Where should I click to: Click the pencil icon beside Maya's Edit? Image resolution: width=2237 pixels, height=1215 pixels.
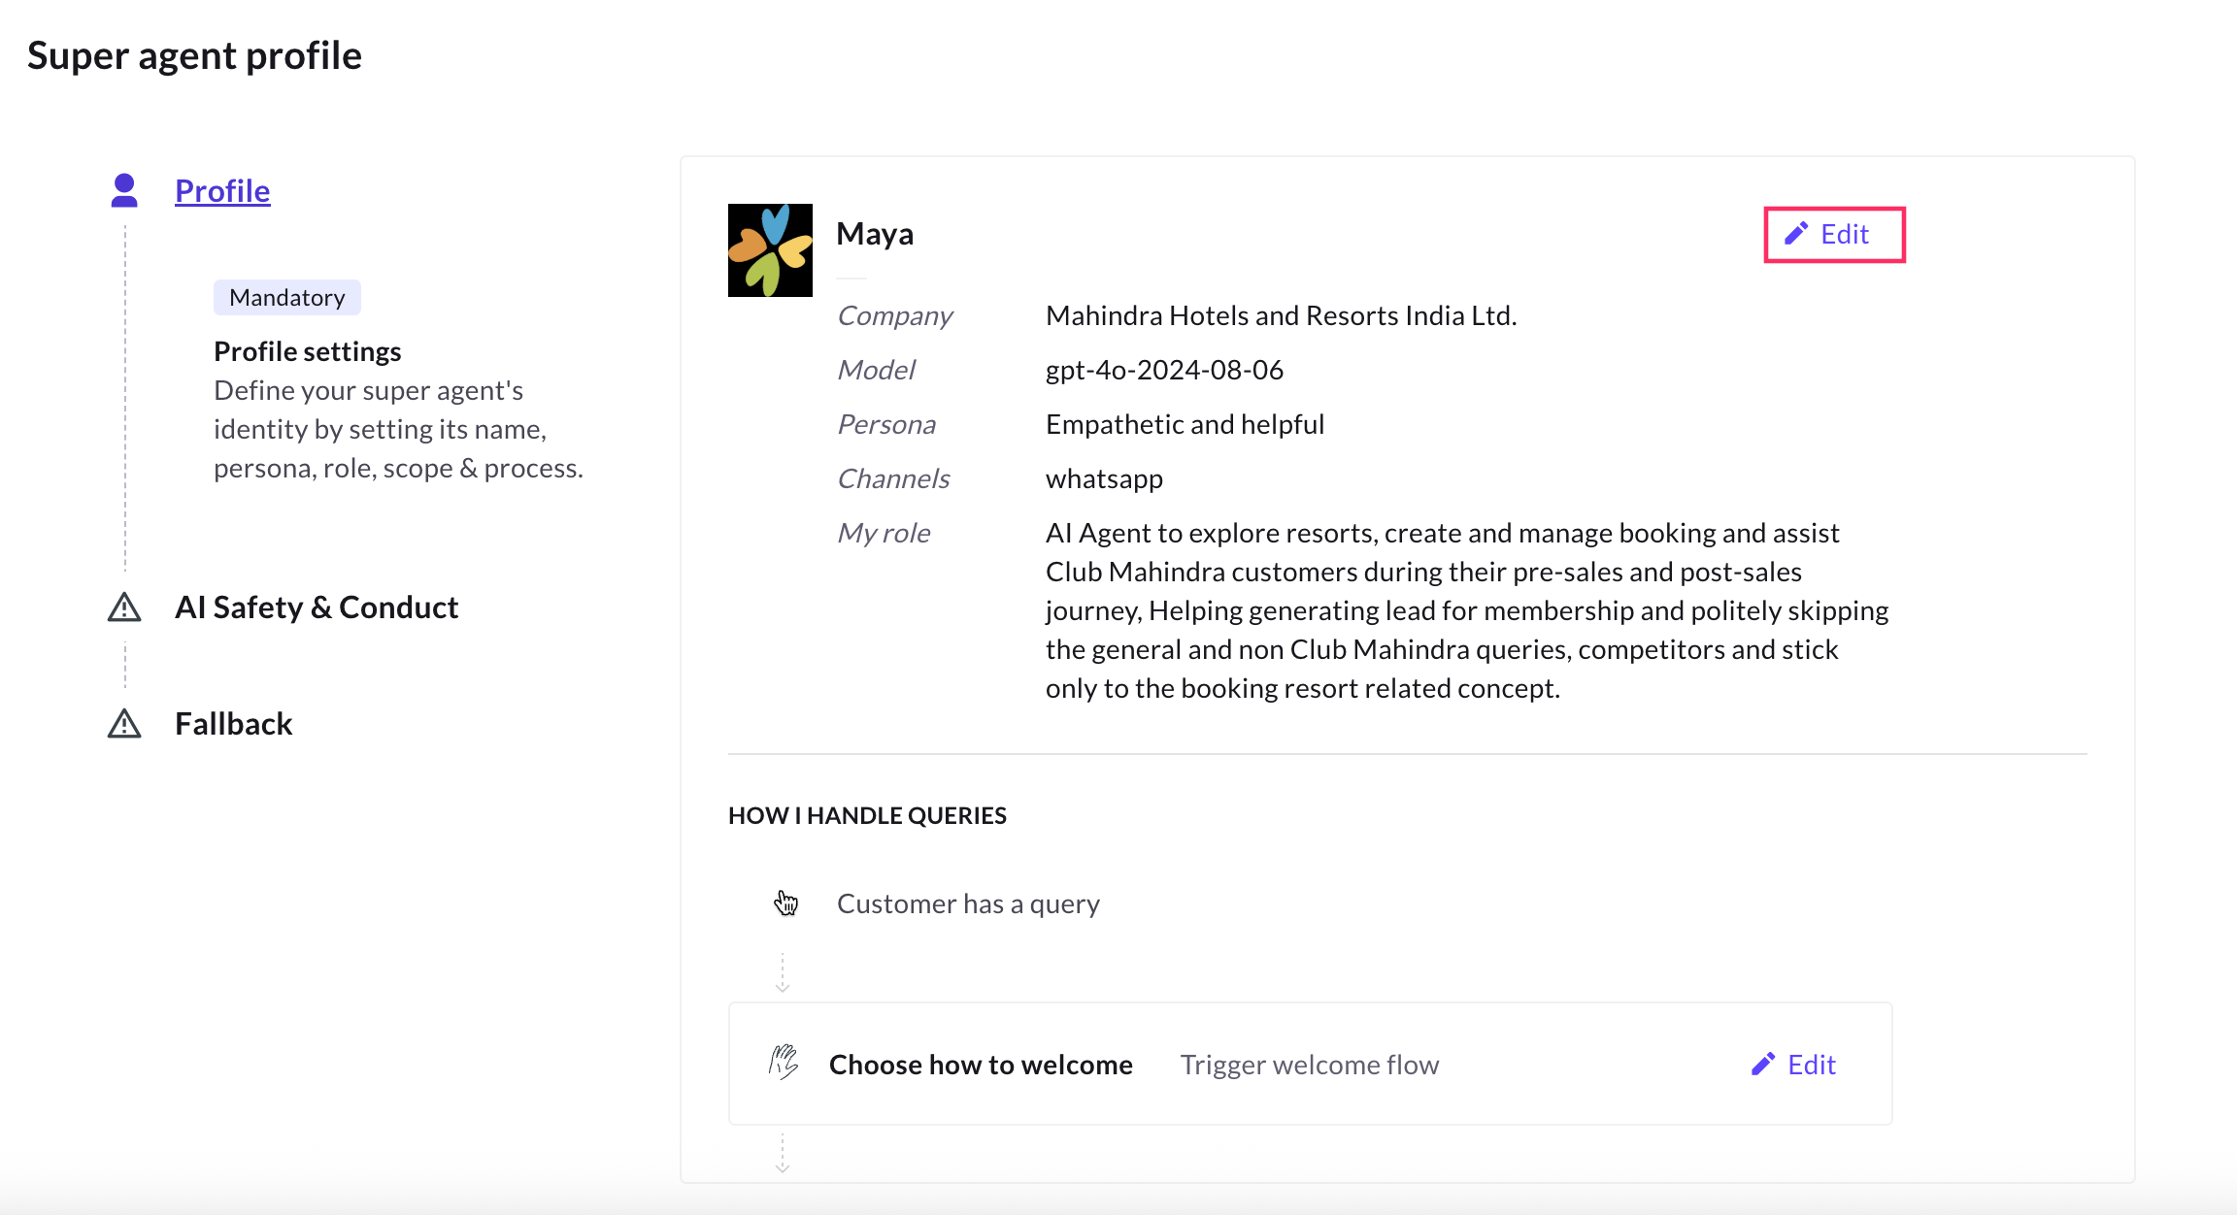pos(1796,234)
